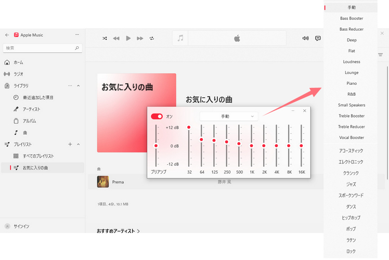Image resolution: width=389 pixels, height=260 pixels.
Task: Open the ライブラリ more options dots
Action: [70, 86]
